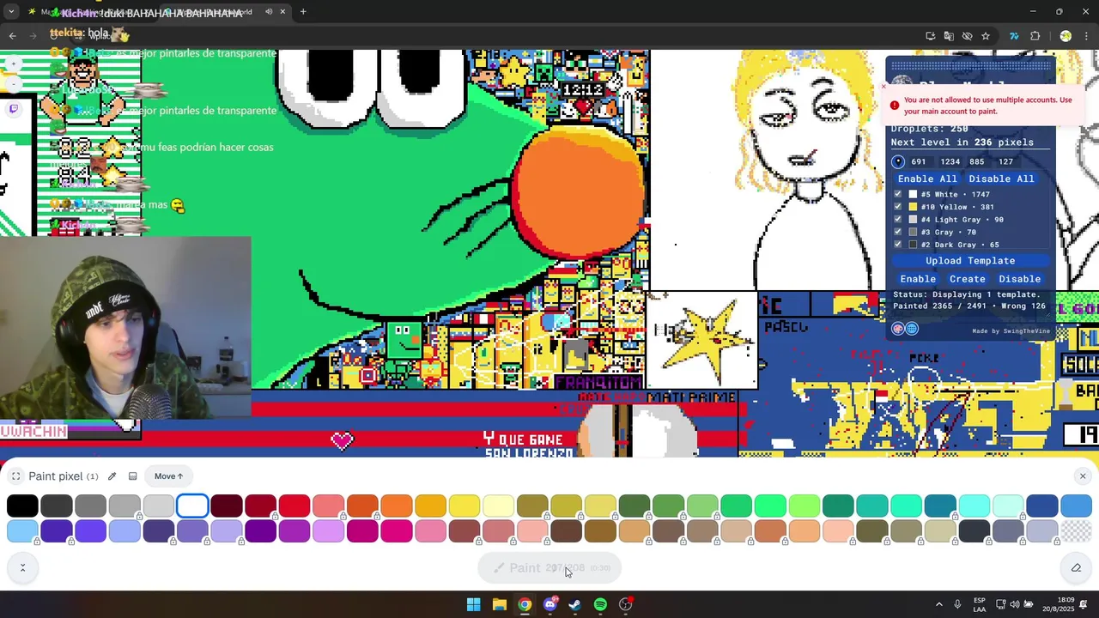The height and width of the screenshot is (618, 1099).
Task: Click the Create template button
Action: 968,279
